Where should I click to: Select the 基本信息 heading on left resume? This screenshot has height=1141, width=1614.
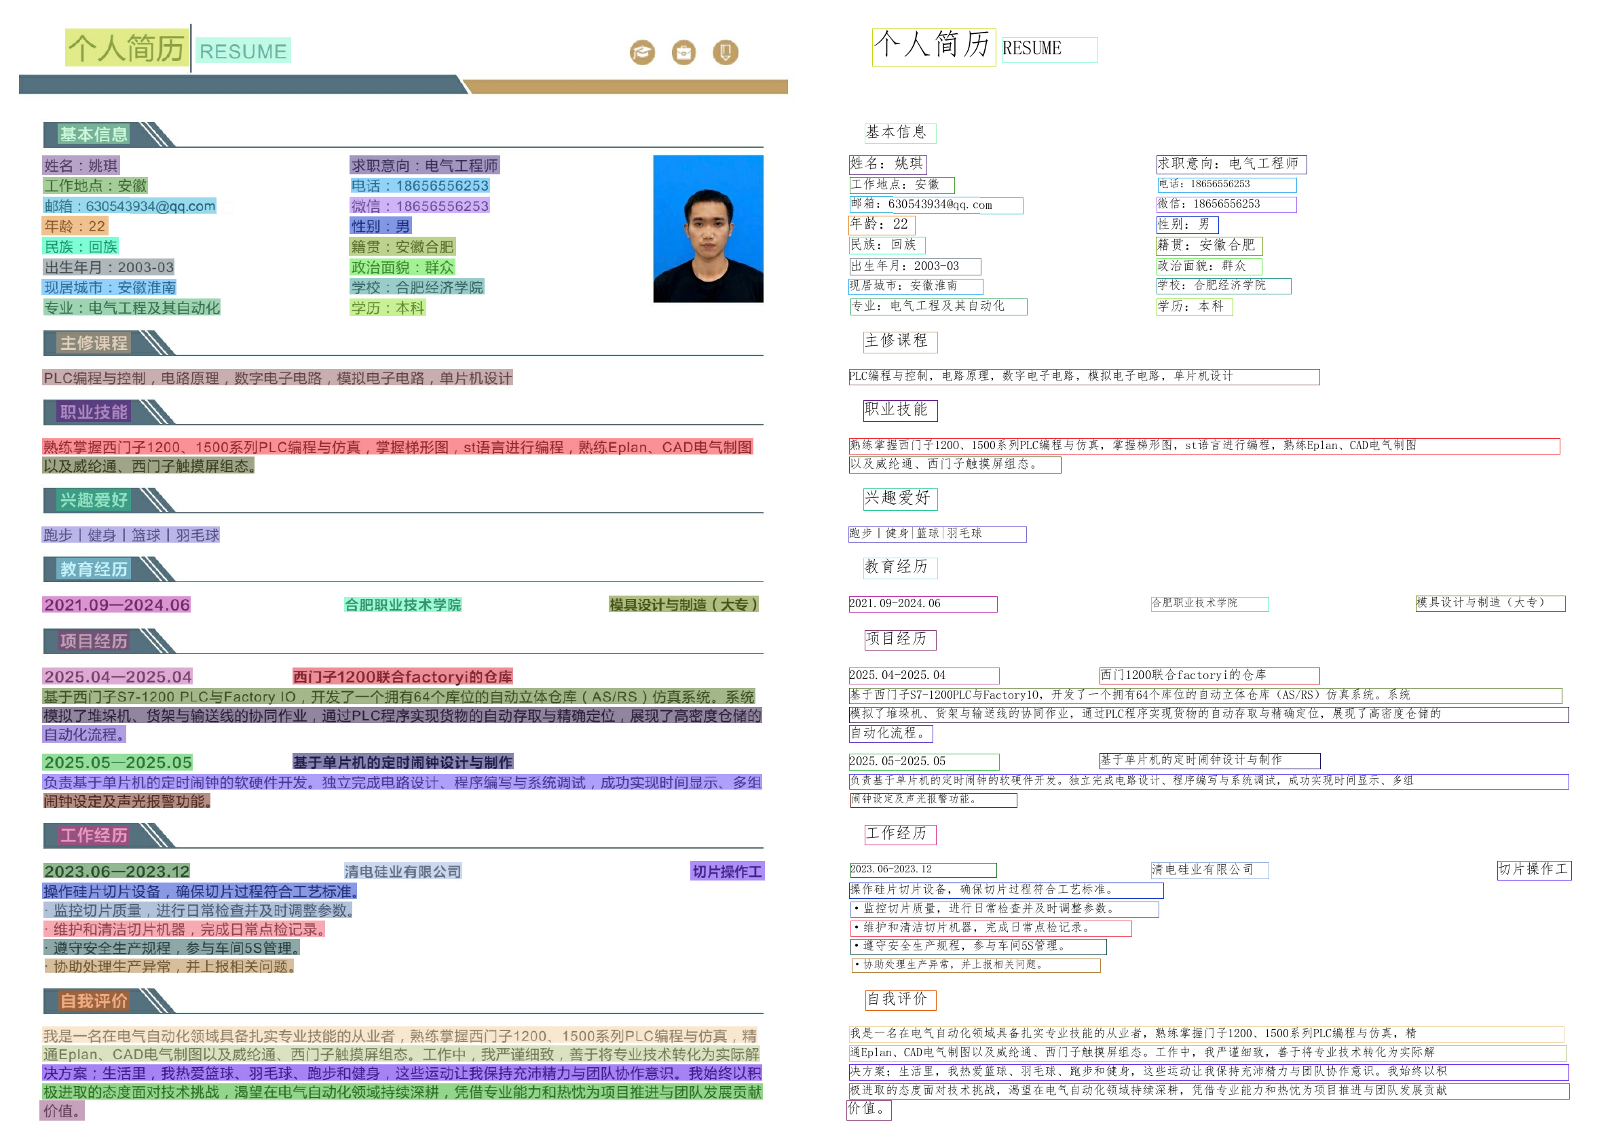click(94, 134)
